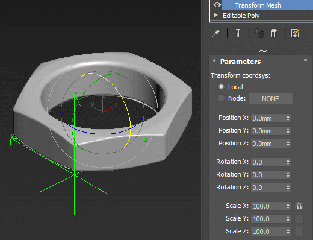313x240 pixels.
Task: Toggle the Scale Y lock box
Action: pos(299,219)
